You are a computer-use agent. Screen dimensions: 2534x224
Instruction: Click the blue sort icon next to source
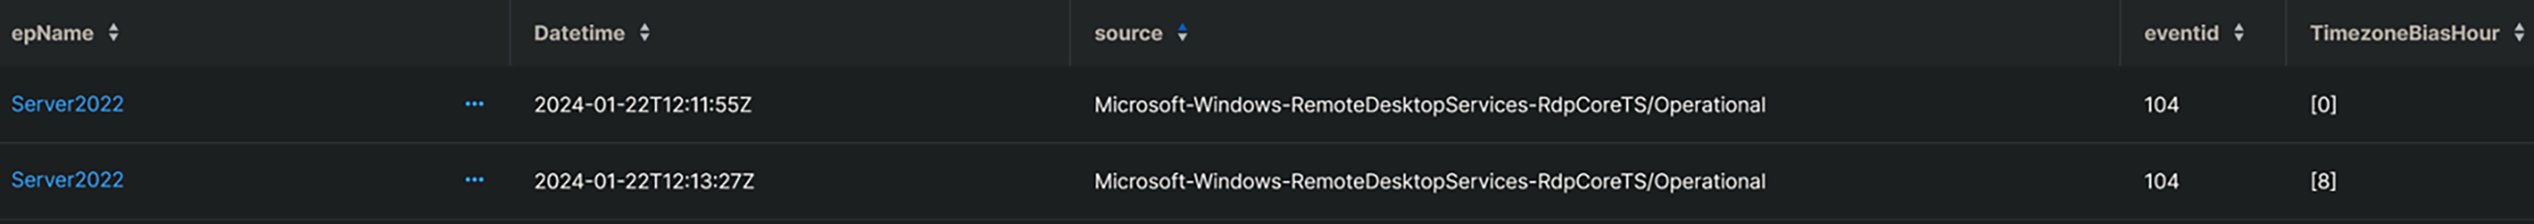tap(1182, 32)
